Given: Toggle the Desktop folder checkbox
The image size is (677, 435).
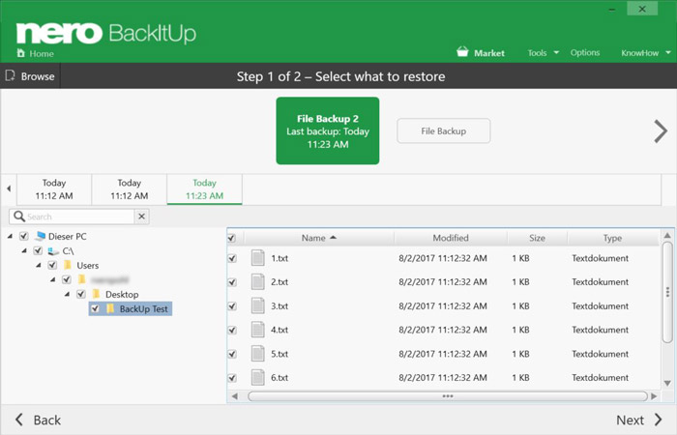Looking at the screenshot, I should tap(80, 294).
